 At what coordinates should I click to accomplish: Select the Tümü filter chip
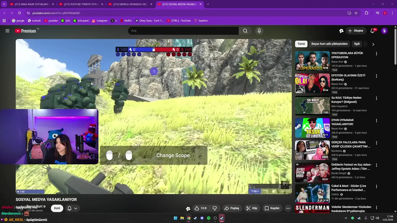coord(301,44)
